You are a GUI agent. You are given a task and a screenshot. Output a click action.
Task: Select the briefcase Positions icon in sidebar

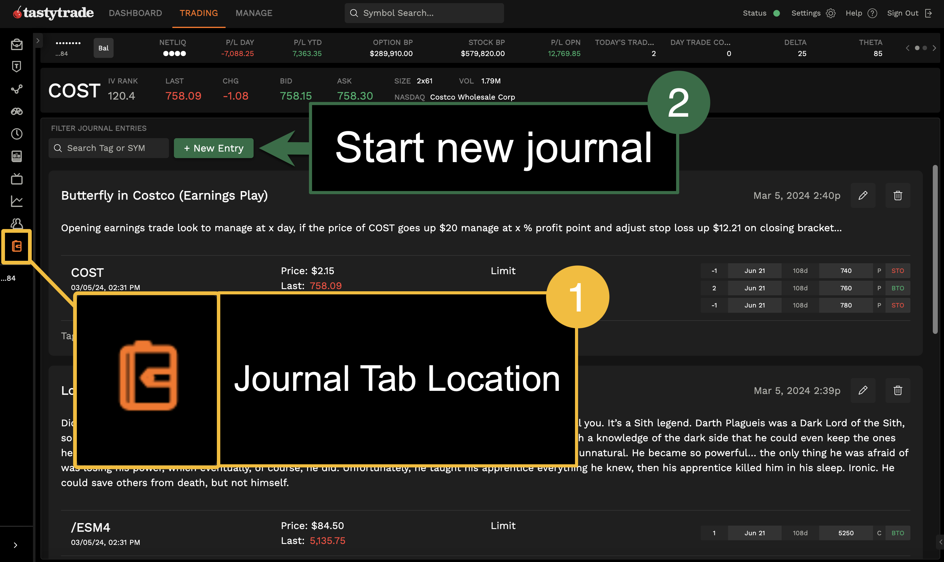16,44
